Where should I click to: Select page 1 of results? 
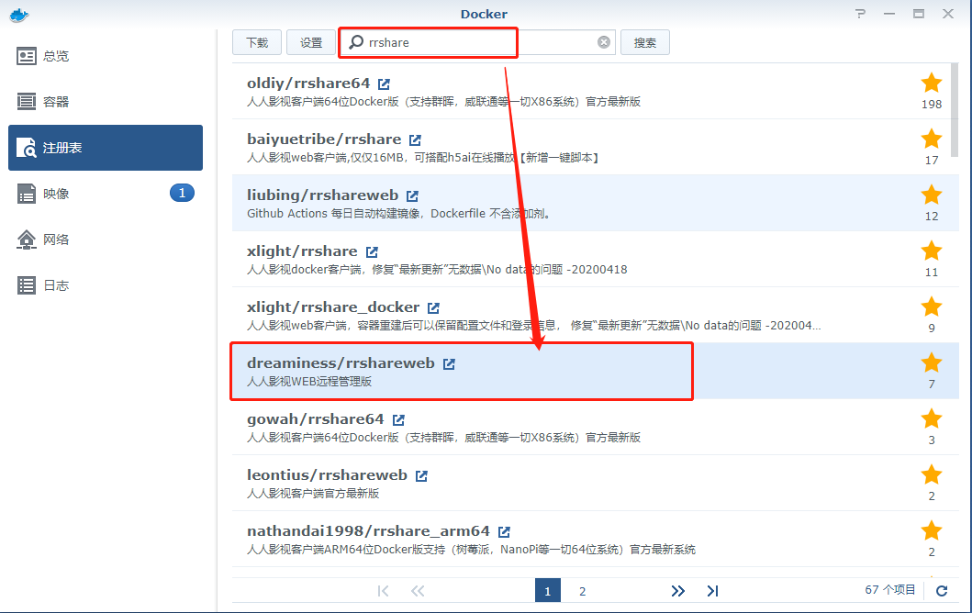(547, 591)
